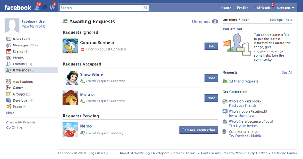The image size is (303, 159).
Task: Click View My Profile link
Action: 34,26
